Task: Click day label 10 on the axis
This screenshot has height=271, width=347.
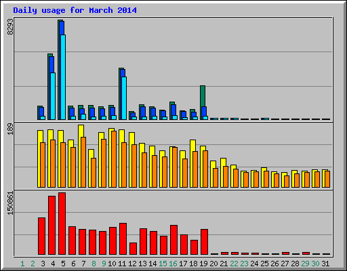Action: coord(112,264)
